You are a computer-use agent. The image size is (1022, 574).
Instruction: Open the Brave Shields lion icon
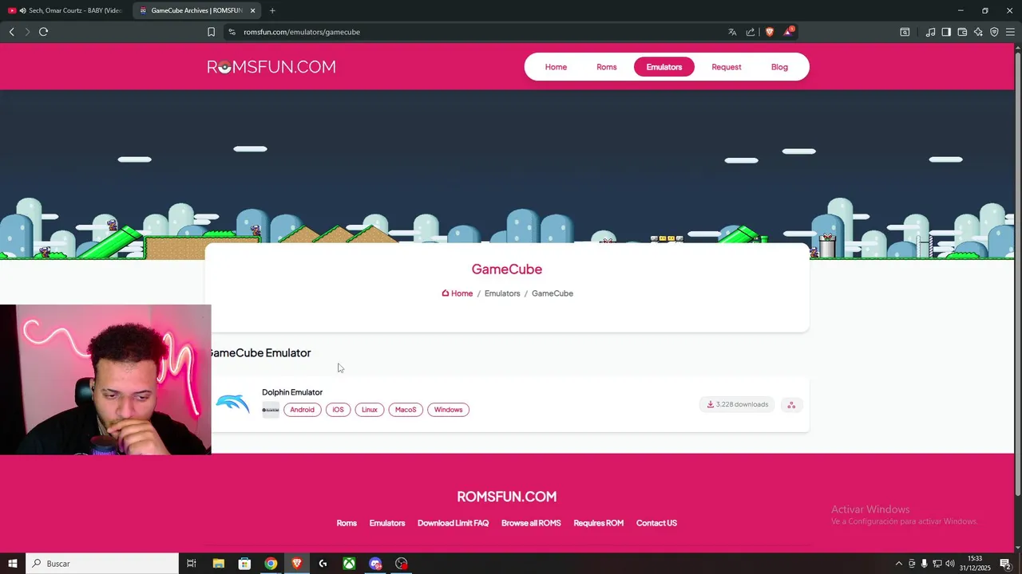click(x=770, y=32)
